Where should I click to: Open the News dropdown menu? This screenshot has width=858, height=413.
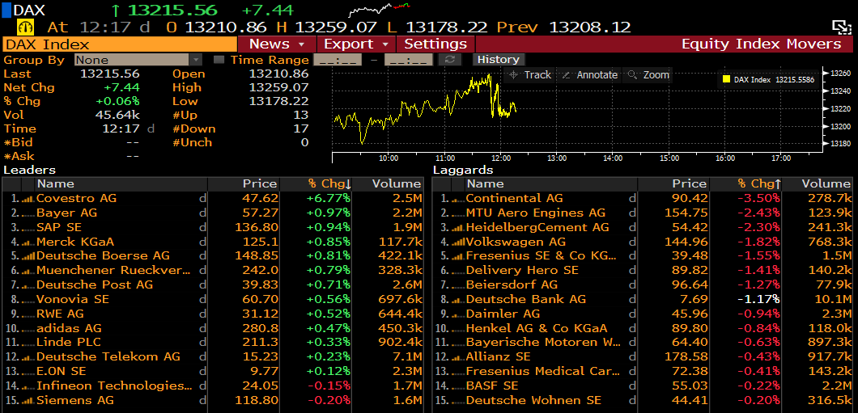click(x=277, y=44)
